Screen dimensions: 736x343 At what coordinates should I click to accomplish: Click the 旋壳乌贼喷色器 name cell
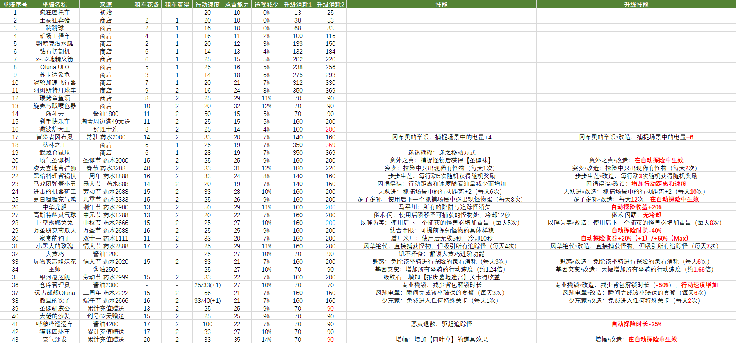[55, 106]
